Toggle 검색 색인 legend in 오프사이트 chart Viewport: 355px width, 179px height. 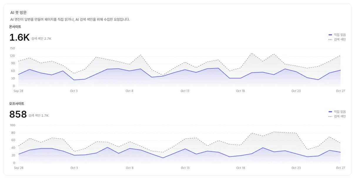pyautogui.click(x=337, y=116)
